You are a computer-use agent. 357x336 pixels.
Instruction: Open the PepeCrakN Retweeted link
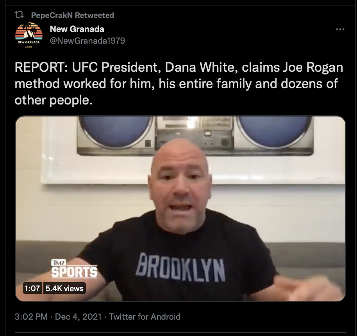pos(72,15)
